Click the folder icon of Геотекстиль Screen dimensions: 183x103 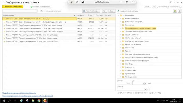tap(123, 25)
